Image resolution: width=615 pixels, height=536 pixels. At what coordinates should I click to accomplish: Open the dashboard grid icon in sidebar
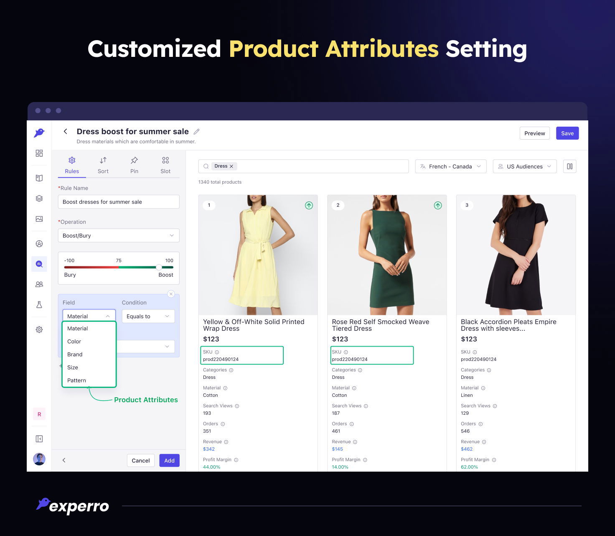coord(39,153)
